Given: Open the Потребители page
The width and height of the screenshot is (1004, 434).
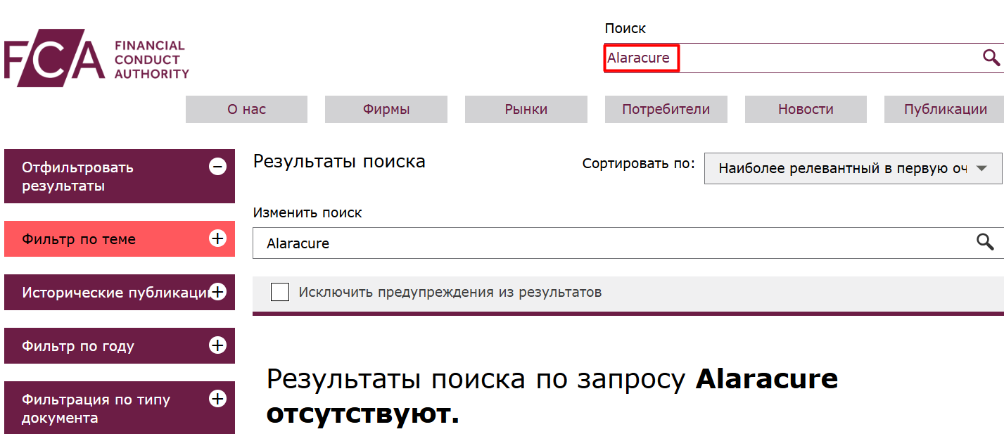Looking at the screenshot, I should click(x=666, y=109).
